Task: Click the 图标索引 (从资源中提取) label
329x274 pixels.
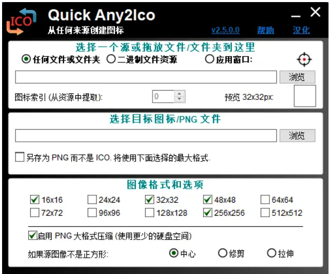Action: coord(58,97)
